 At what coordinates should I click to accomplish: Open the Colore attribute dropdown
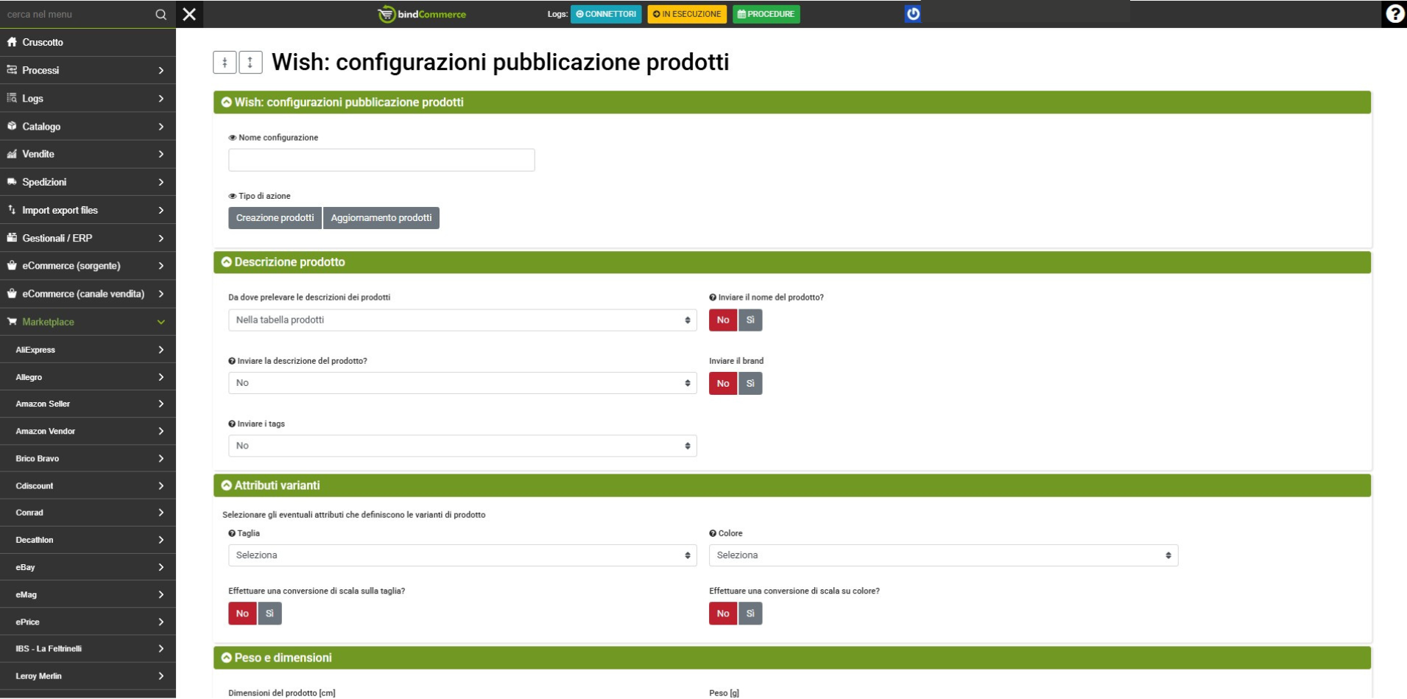tap(942, 555)
